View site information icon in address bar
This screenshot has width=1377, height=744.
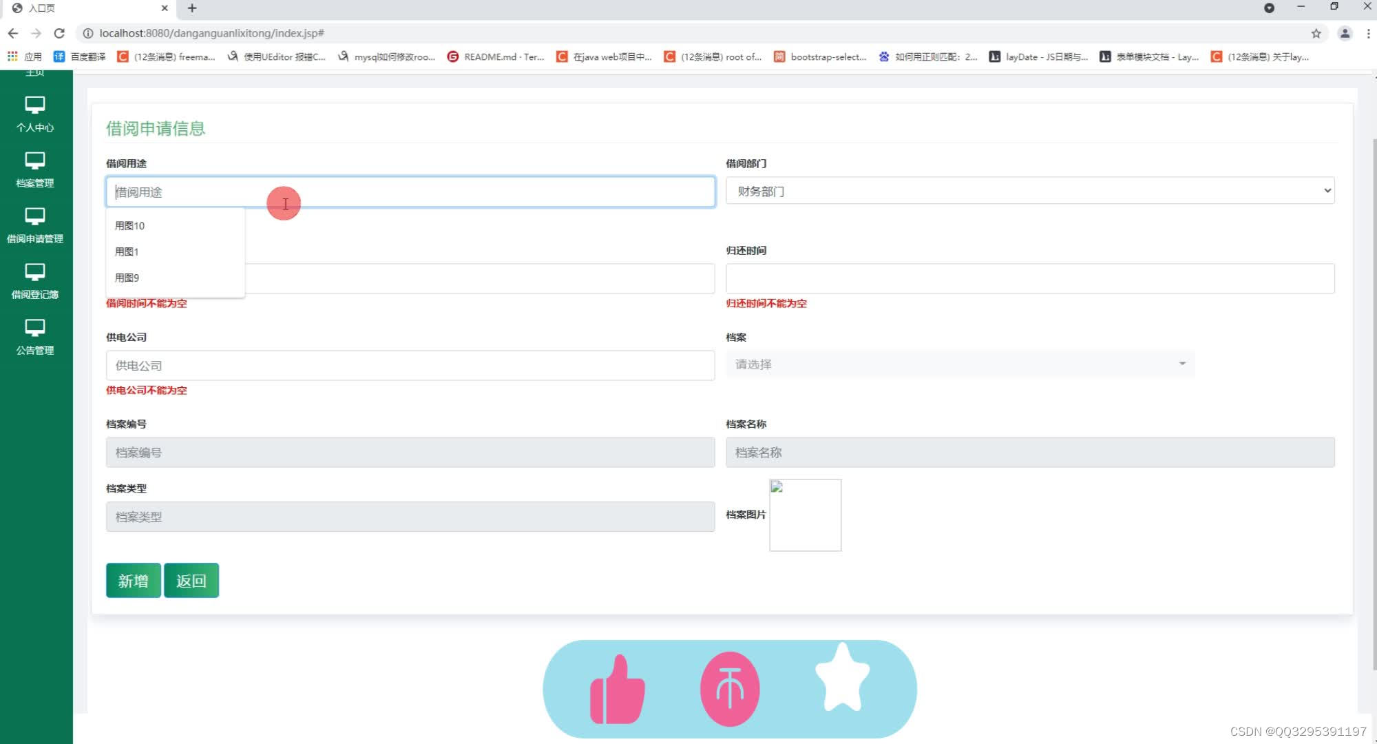(88, 33)
